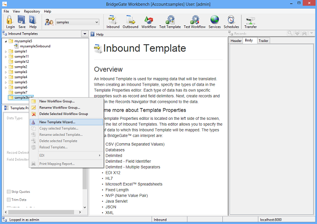Expand the sample5 folder

[6, 82]
